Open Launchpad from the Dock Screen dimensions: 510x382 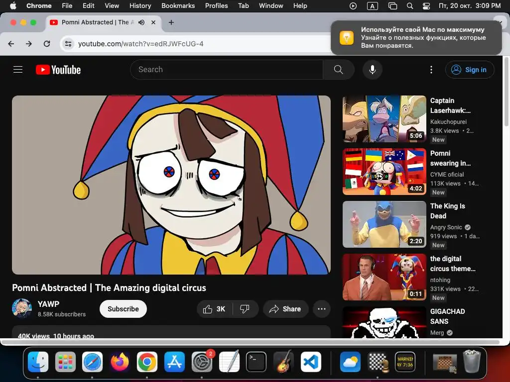coord(65,362)
